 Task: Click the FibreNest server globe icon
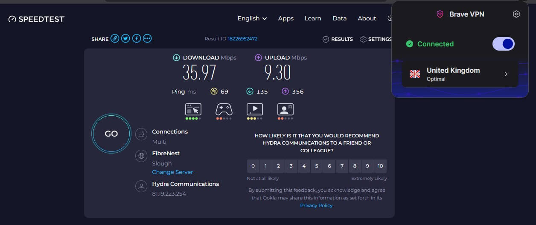(x=141, y=156)
